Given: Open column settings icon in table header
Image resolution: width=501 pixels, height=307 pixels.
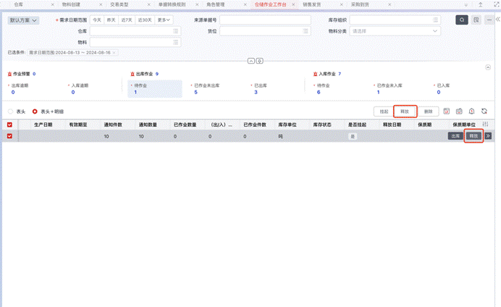Looking at the screenshot, I should [x=485, y=125].
